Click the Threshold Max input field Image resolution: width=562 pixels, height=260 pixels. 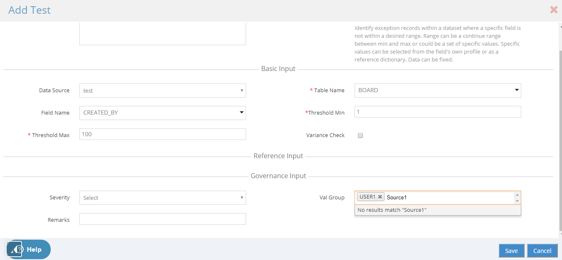tap(163, 134)
